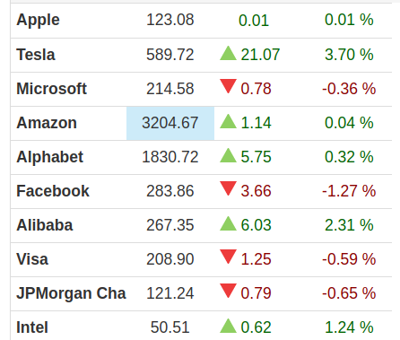The image size is (400, 340).
Task: Click Alphabet's green up arrow icon
Action: pyautogui.click(x=228, y=155)
